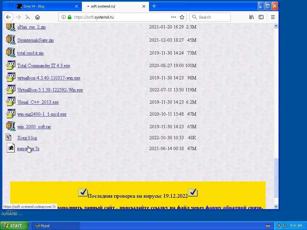Click the installer icon beside Visual_C++_2013.exe
The image size is (307, 230).
(x=11, y=101)
